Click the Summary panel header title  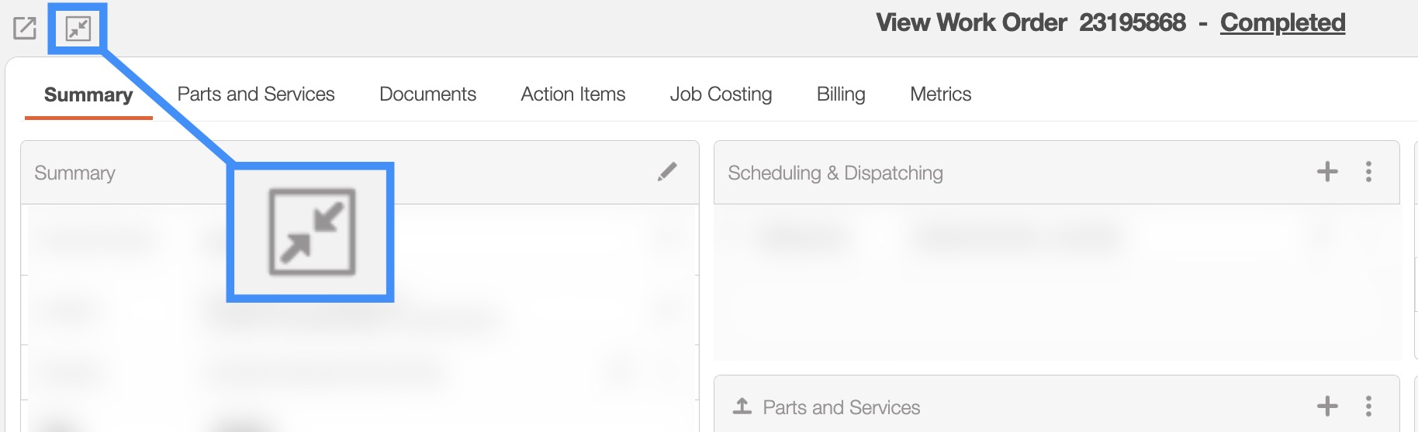coord(75,173)
